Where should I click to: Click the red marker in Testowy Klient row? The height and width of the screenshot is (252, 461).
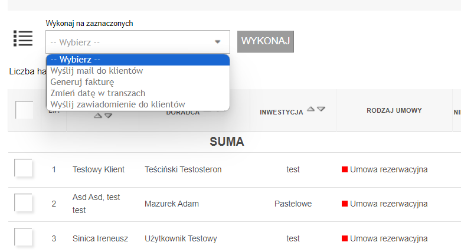click(x=345, y=169)
